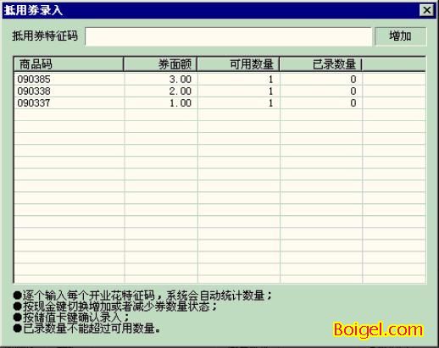Click recorded quantity cell for 090338
Screen dimensions: 439x348
pos(321,91)
